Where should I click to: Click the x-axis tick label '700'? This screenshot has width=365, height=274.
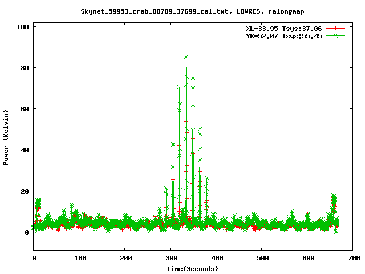354,258
